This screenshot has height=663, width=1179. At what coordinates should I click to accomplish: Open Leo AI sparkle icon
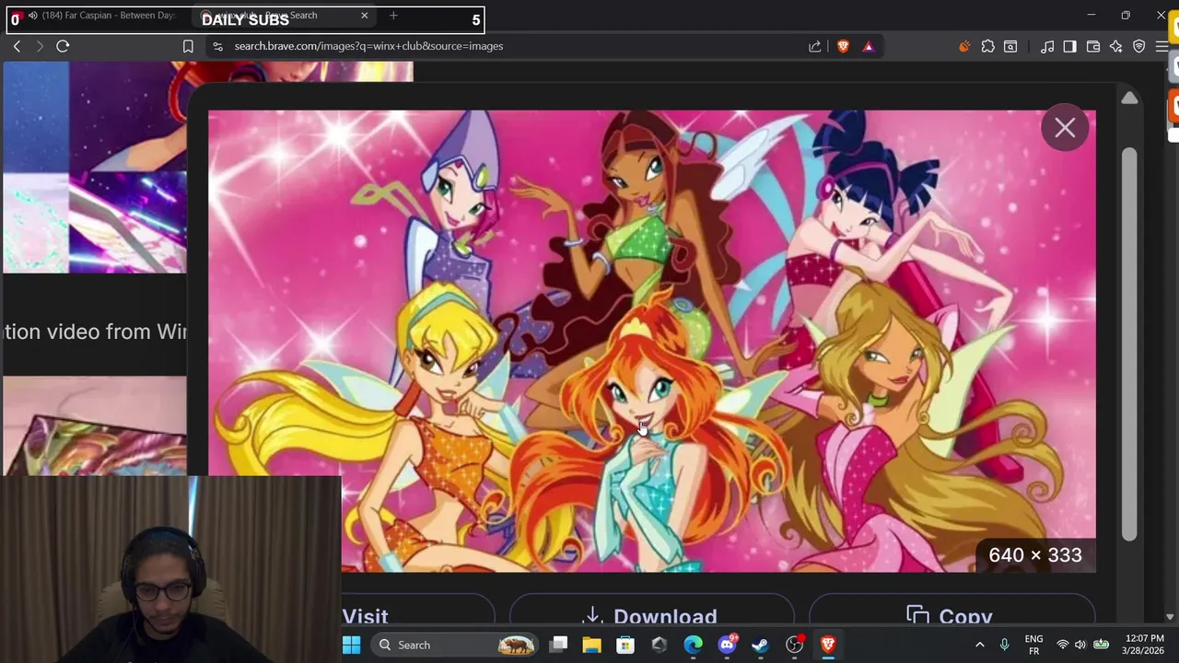click(1116, 46)
